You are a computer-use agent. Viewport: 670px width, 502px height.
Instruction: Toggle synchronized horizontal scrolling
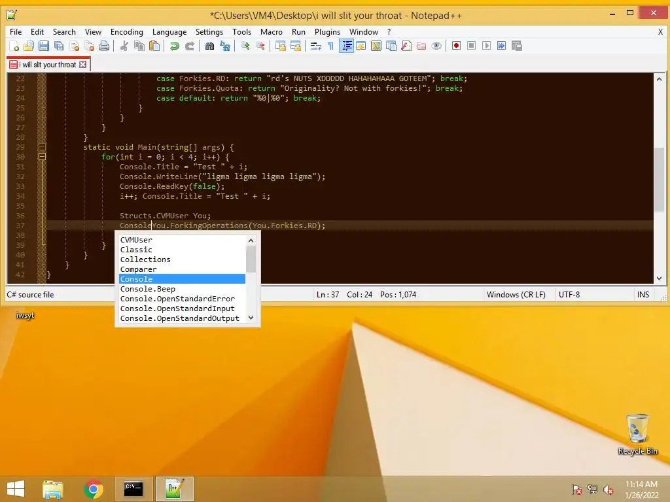[295, 46]
